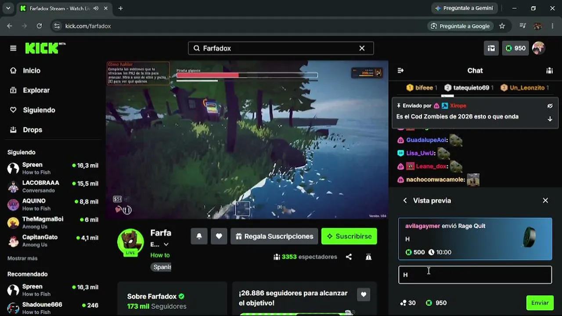
Task: Open the Chrome three-dot menu
Action: pyautogui.click(x=552, y=26)
